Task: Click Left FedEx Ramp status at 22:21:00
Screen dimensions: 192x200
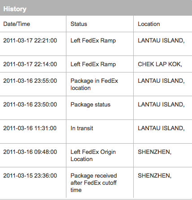Action: (x=93, y=41)
